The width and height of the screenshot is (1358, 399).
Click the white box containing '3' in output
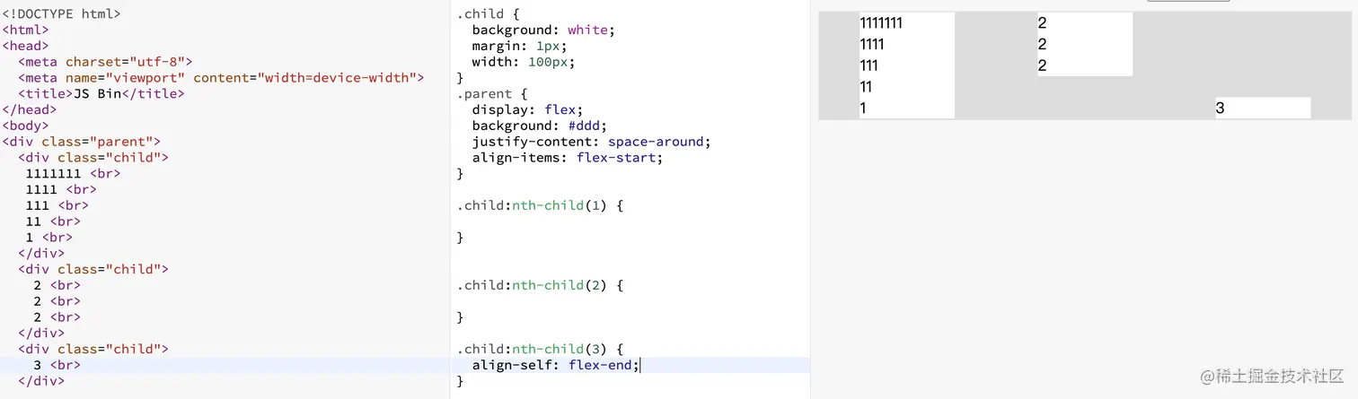[1263, 108]
